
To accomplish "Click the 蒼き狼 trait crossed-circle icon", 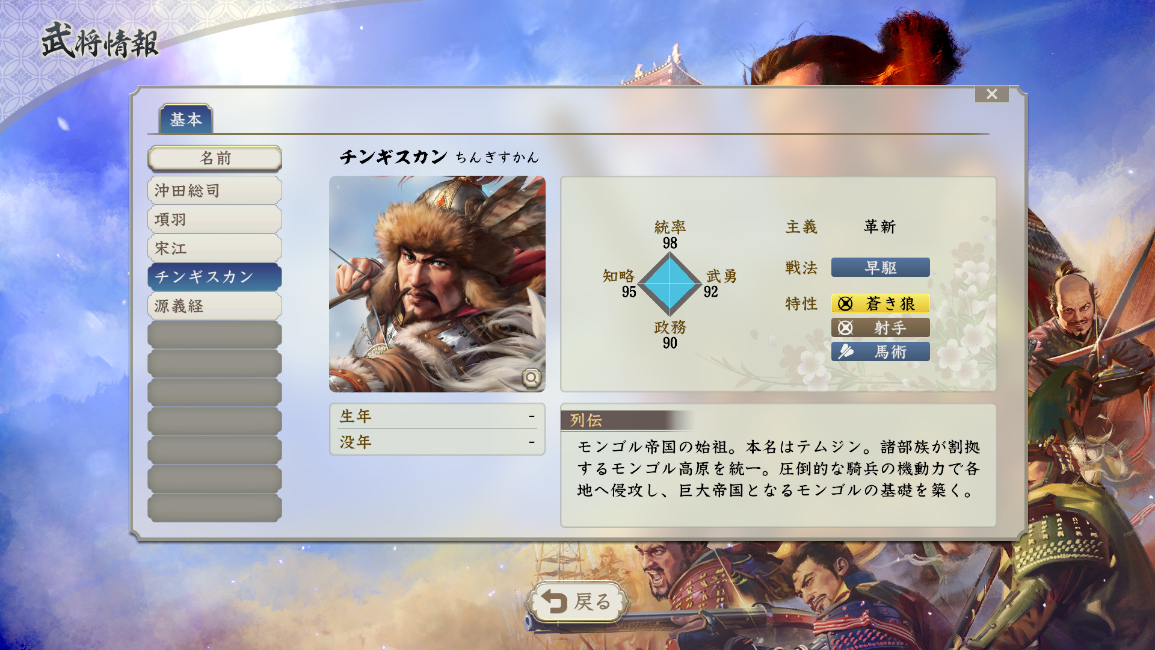I will (845, 304).
